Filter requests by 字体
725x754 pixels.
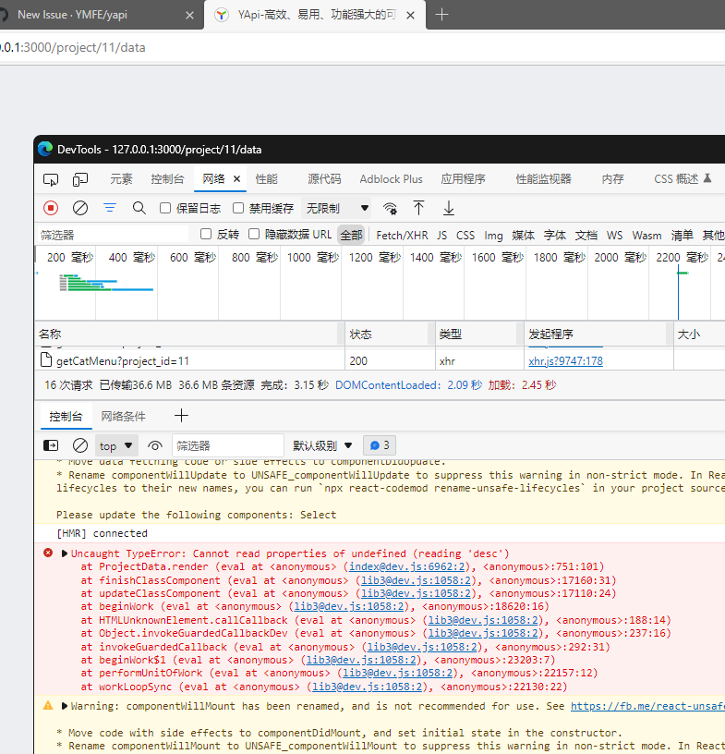555,235
